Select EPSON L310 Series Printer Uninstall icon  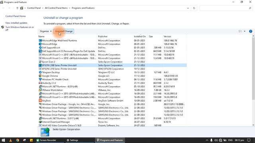coord(40,69)
